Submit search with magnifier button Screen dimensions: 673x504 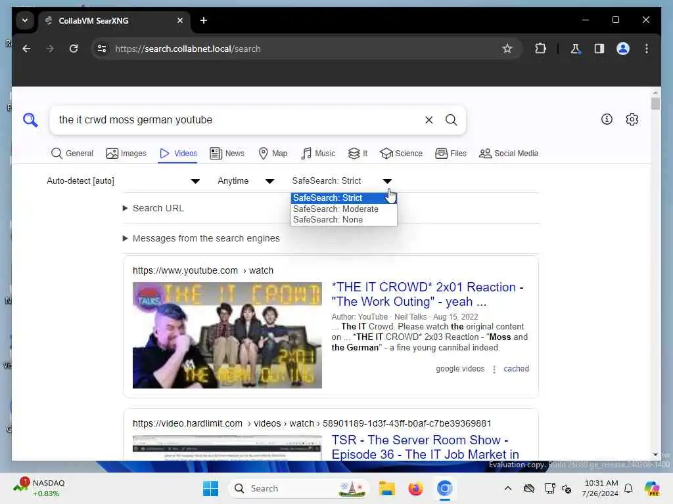tap(451, 120)
